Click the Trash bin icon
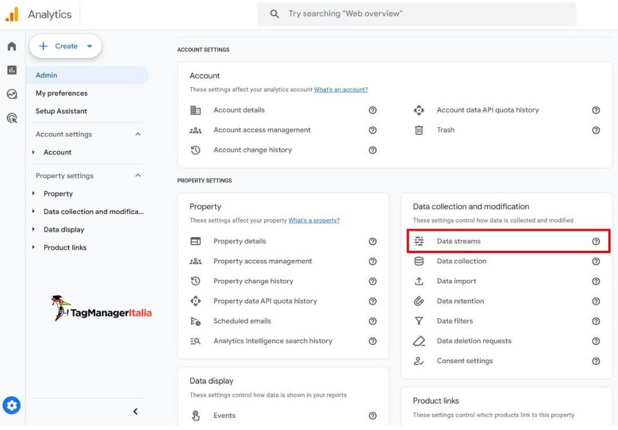Image resolution: width=618 pixels, height=430 pixels. tap(419, 130)
